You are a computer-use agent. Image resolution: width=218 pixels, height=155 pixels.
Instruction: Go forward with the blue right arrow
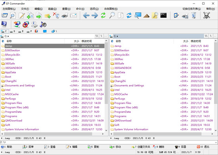tap(95, 15)
